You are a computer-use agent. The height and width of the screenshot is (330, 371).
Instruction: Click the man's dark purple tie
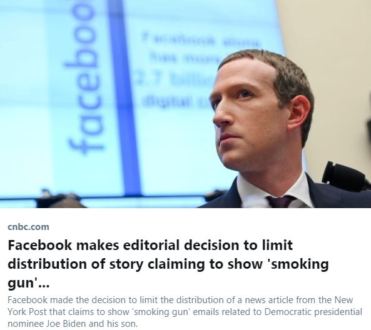[280, 202]
